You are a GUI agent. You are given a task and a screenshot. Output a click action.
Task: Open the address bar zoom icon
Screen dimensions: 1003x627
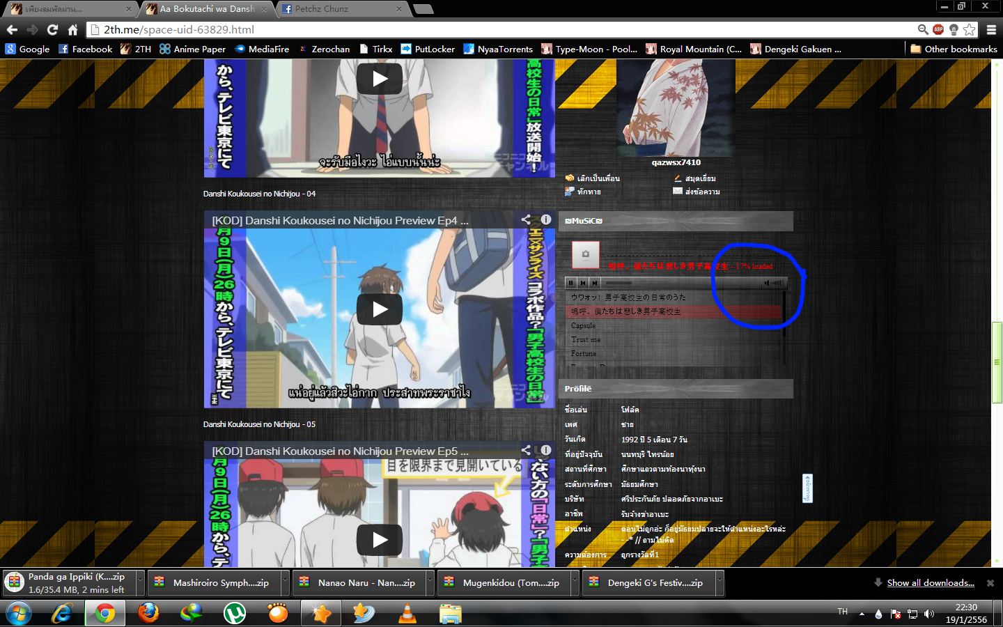pos(923,29)
